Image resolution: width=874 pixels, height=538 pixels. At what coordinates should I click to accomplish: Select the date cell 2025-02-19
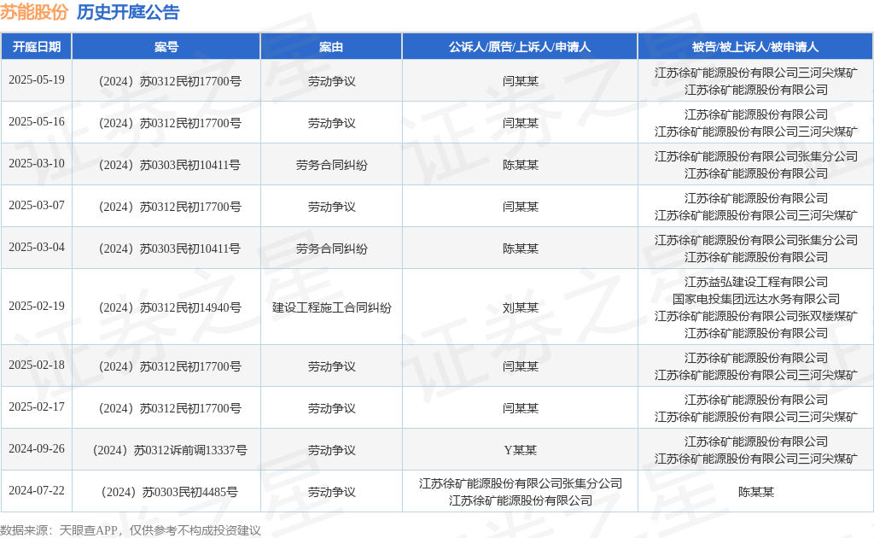(x=37, y=306)
